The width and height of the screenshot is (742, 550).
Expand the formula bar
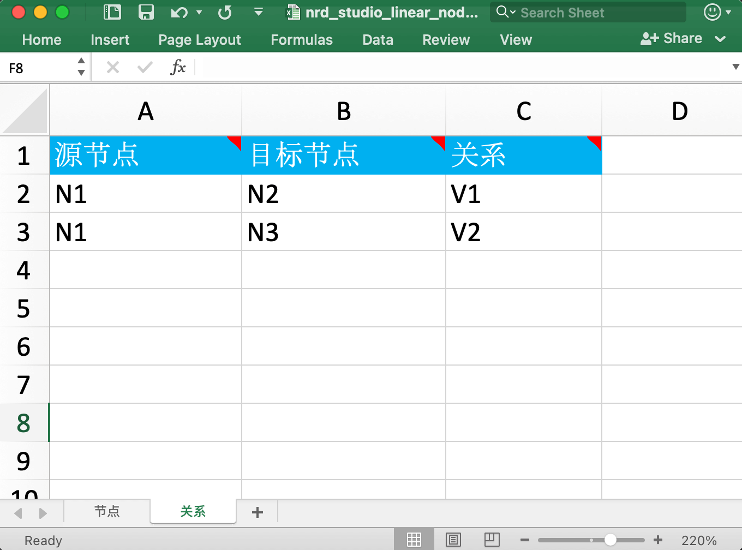click(735, 67)
